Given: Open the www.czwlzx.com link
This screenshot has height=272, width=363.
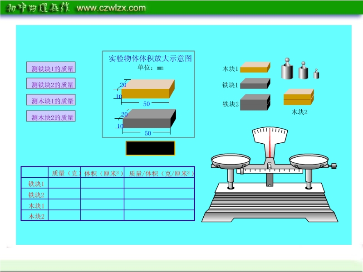Looking at the screenshot, I should pos(111,8).
